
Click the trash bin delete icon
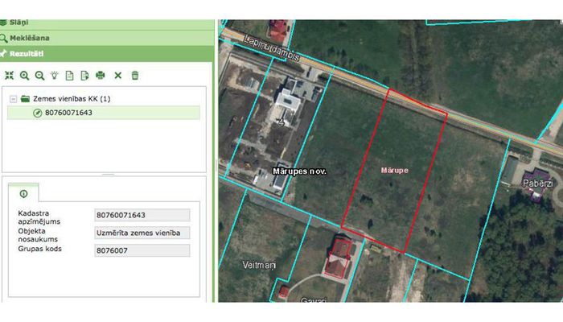pyautogui.click(x=135, y=75)
